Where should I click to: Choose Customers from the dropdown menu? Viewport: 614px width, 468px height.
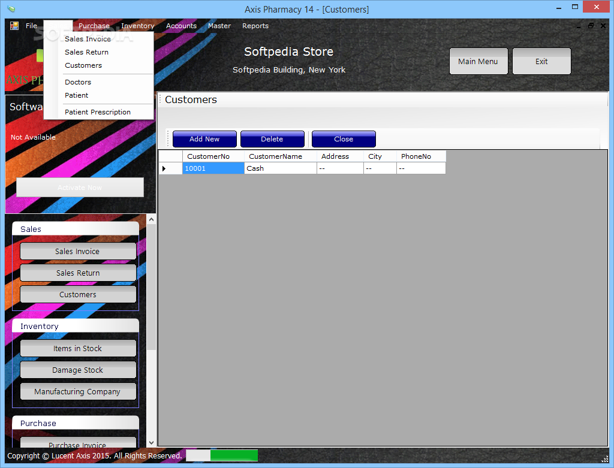pyautogui.click(x=98, y=65)
